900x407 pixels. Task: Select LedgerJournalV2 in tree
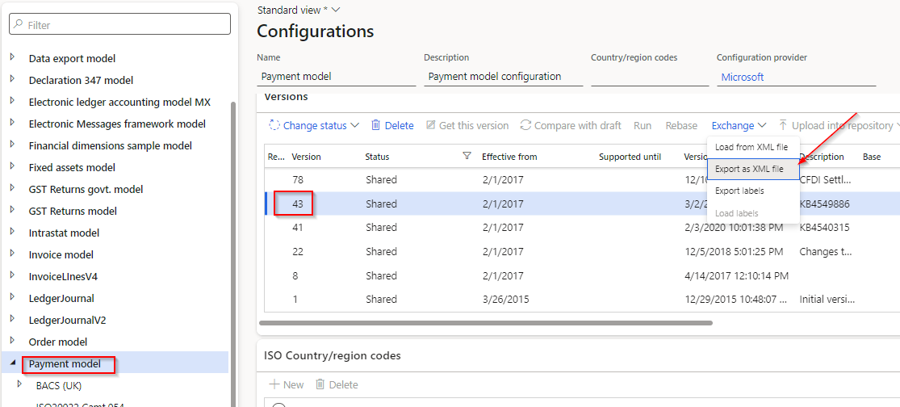[67, 320]
